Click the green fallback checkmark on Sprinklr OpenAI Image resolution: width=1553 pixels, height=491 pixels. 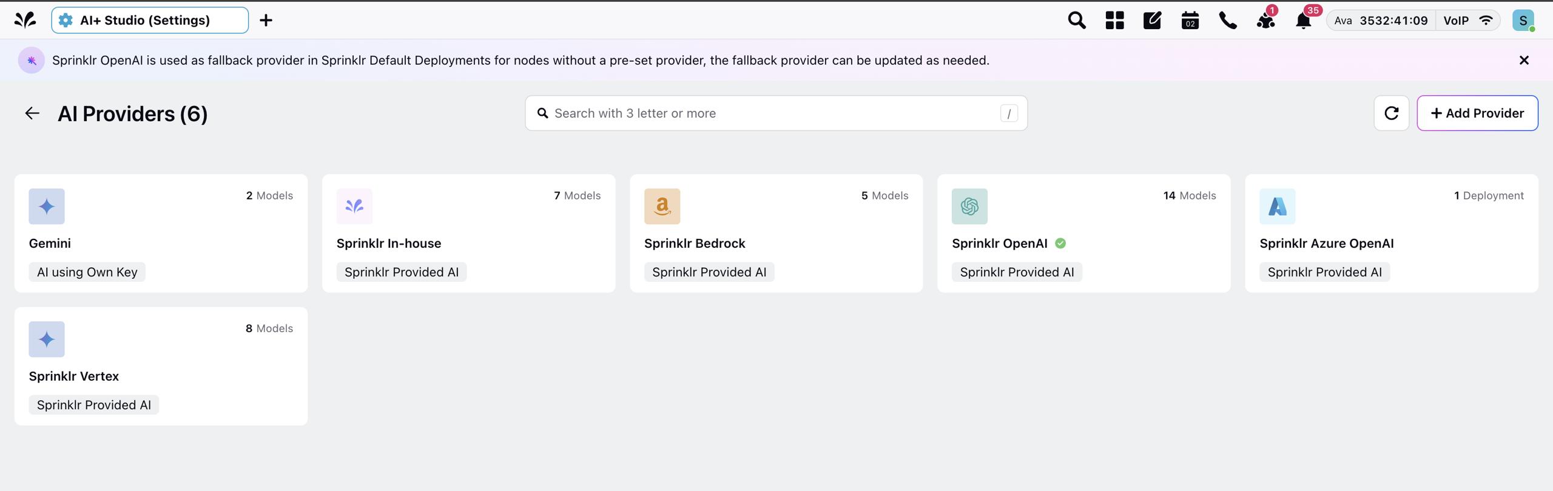pos(1060,243)
